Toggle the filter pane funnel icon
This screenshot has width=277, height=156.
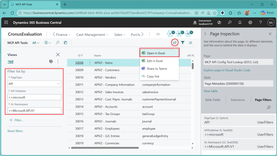183,43
